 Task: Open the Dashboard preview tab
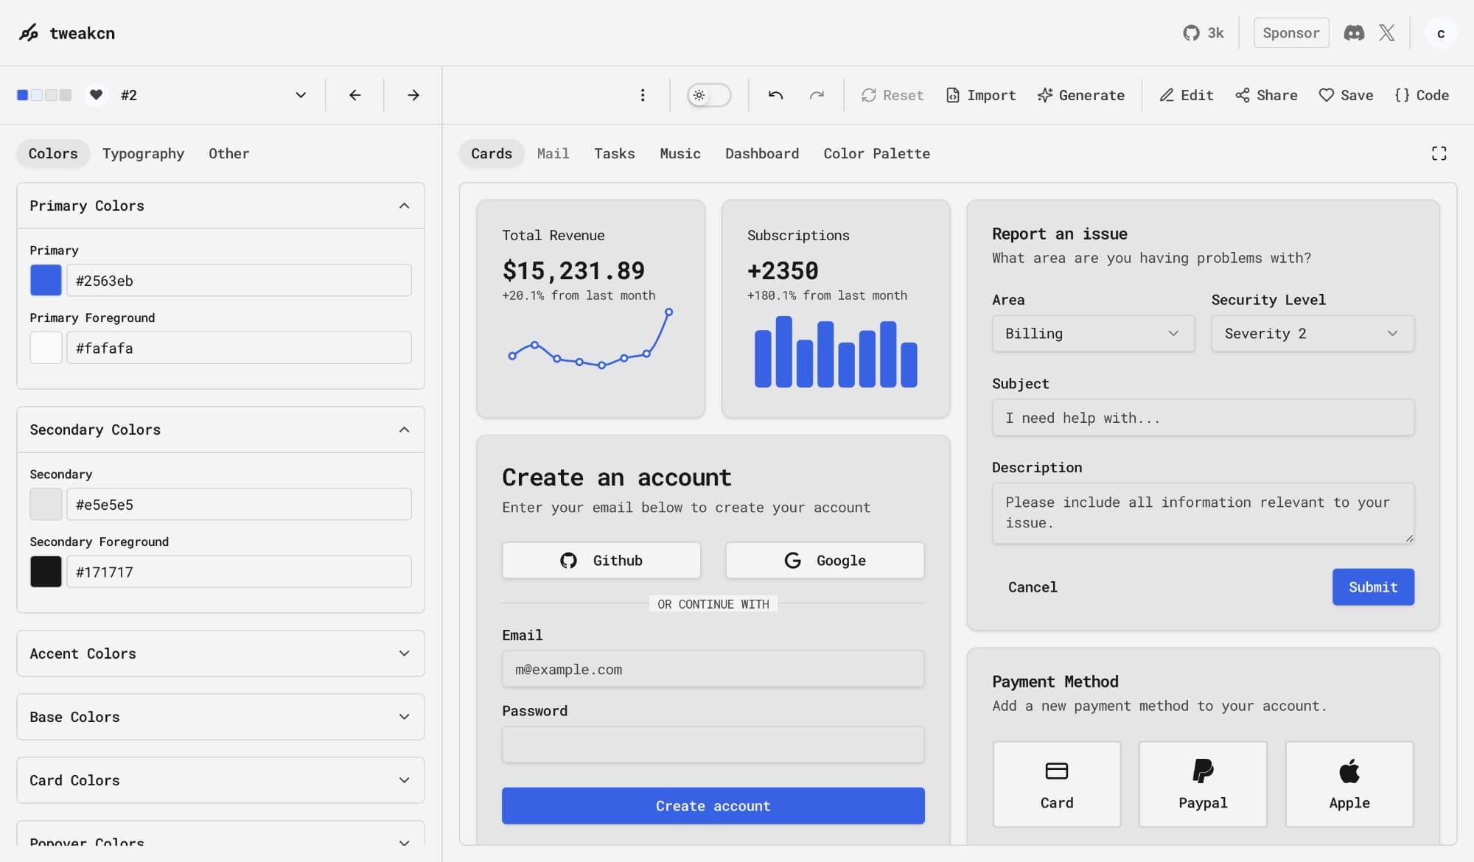pos(761,153)
